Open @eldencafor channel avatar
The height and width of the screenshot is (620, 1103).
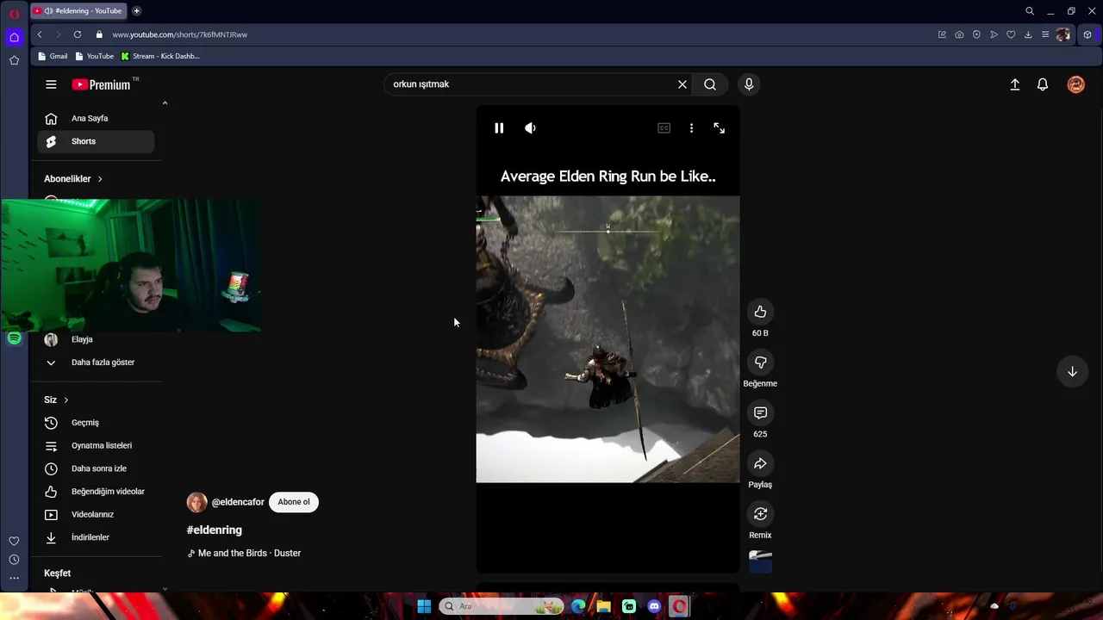pos(197,502)
